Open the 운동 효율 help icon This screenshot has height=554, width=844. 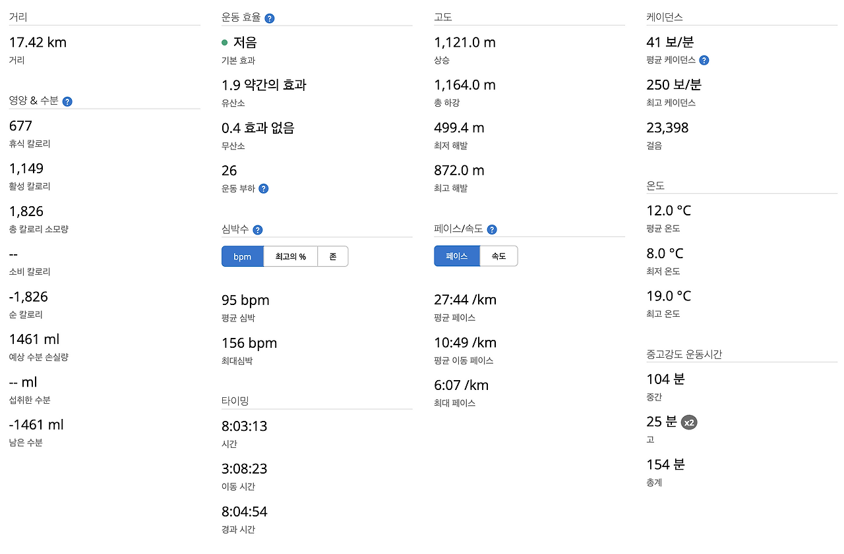269,18
